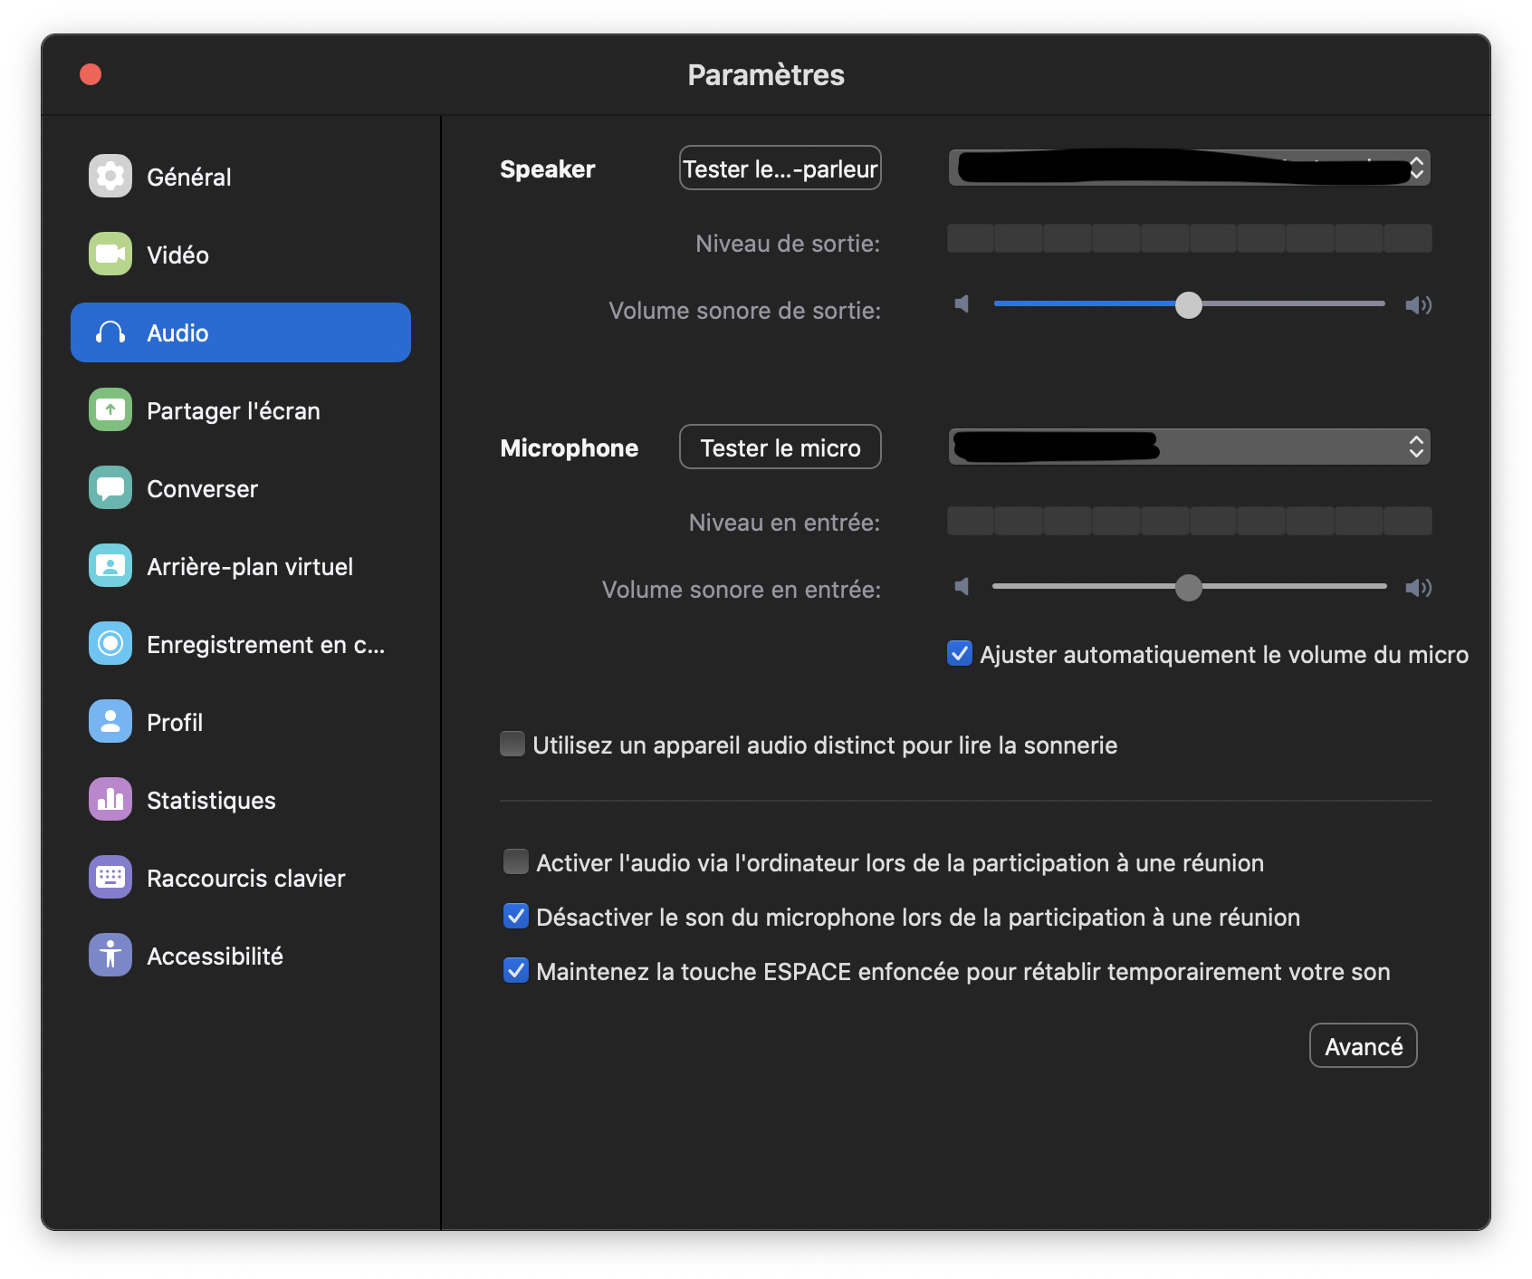
Task: Click the Microphone section label
Action: pyautogui.click(x=570, y=448)
